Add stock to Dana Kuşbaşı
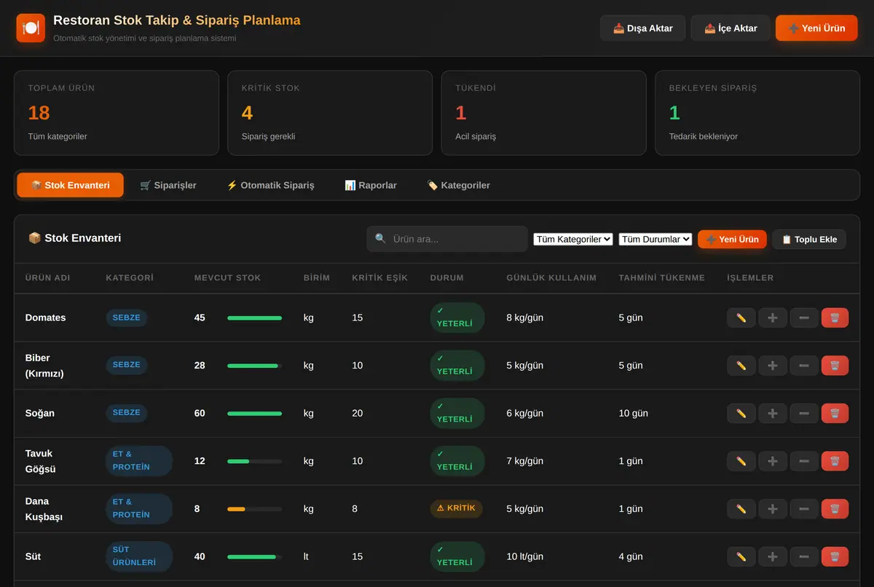Viewport: 874px width, 587px height. (x=773, y=508)
